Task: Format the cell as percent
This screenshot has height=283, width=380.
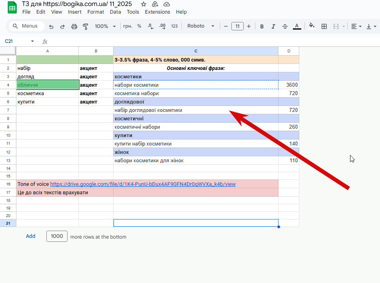Action: tap(139, 26)
